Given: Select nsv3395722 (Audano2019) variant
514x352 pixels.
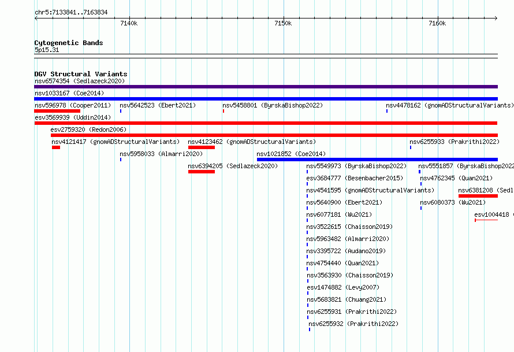Looking at the screenshot, I should 346,251.
